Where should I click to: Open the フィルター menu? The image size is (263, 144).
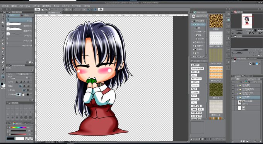tap(66, 6)
